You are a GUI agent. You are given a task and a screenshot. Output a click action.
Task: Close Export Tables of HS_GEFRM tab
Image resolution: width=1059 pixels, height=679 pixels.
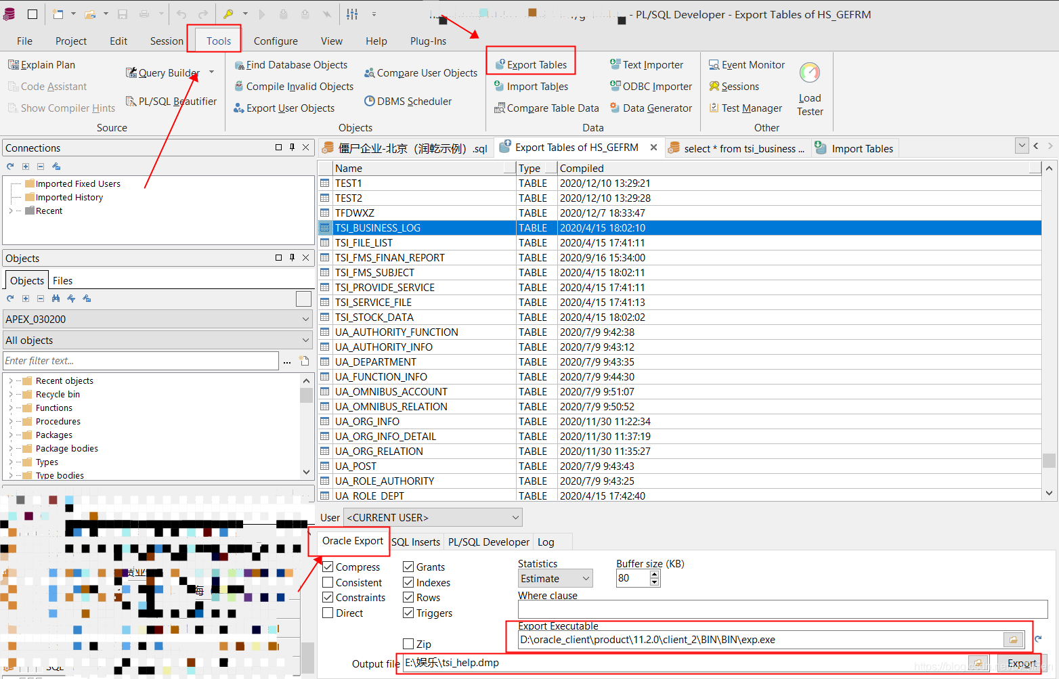click(653, 148)
